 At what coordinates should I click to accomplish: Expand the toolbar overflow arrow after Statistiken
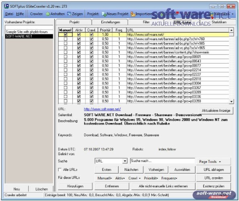(x=233, y=14)
